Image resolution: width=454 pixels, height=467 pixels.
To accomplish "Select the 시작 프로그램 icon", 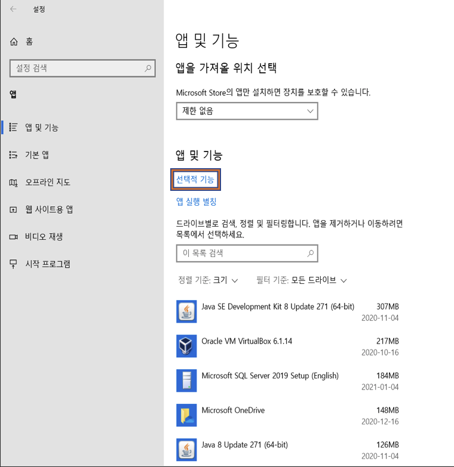I will (13, 264).
